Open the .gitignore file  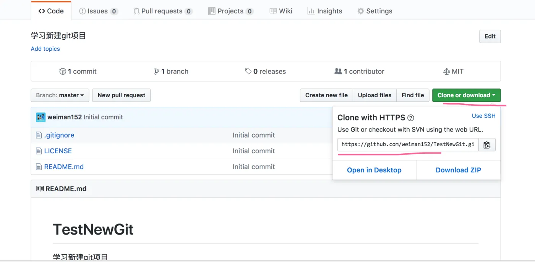click(x=59, y=135)
